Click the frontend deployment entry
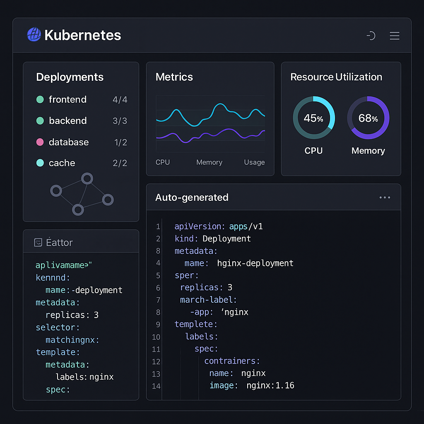The height and width of the screenshot is (424, 424). (67, 99)
